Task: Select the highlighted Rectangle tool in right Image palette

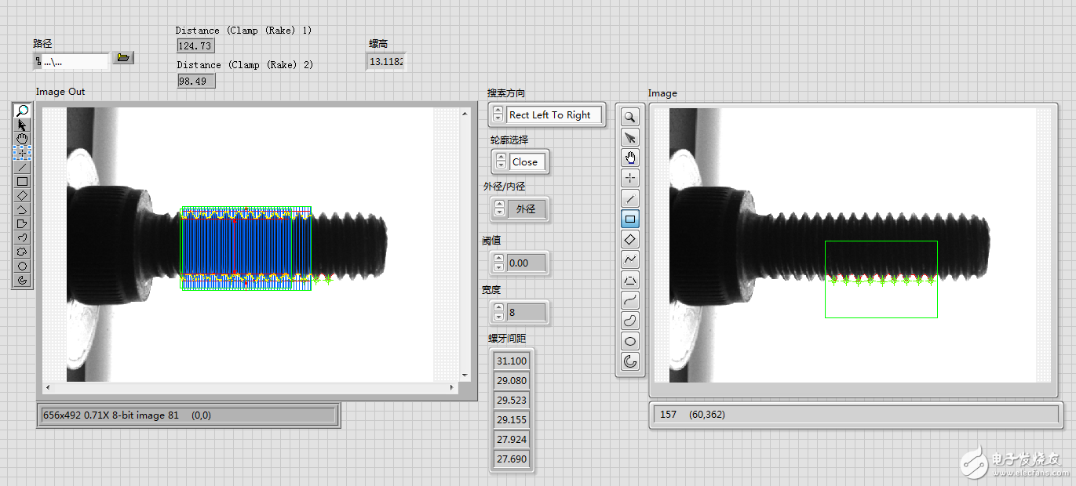Action: pyautogui.click(x=630, y=219)
